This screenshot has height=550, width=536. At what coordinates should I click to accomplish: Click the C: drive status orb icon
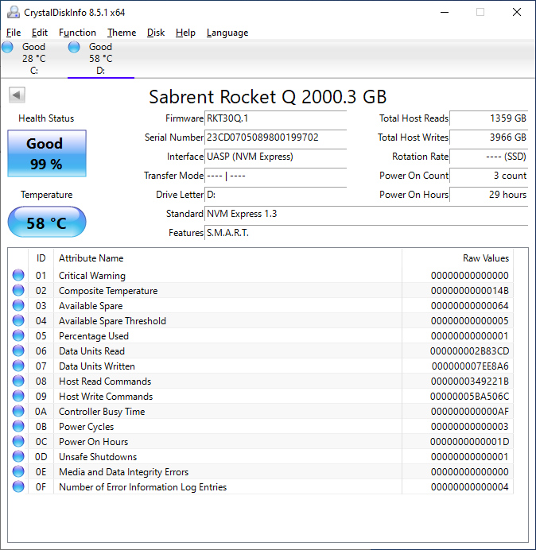click(8, 48)
